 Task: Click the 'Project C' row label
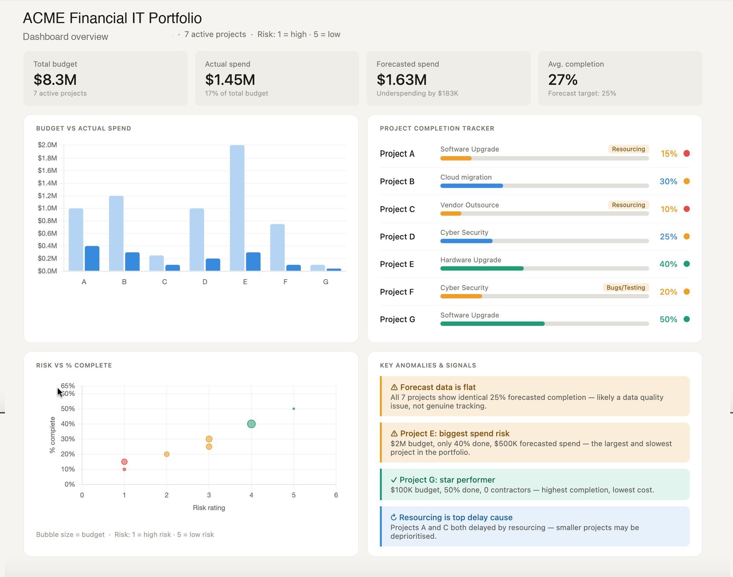pyautogui.click(x=397, y=209)
